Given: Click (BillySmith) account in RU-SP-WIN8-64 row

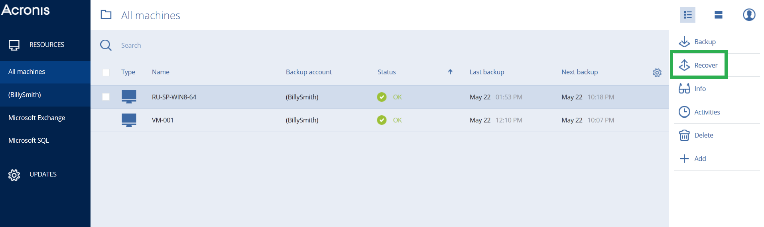Looking at the screenshot, I should point(302,97).
